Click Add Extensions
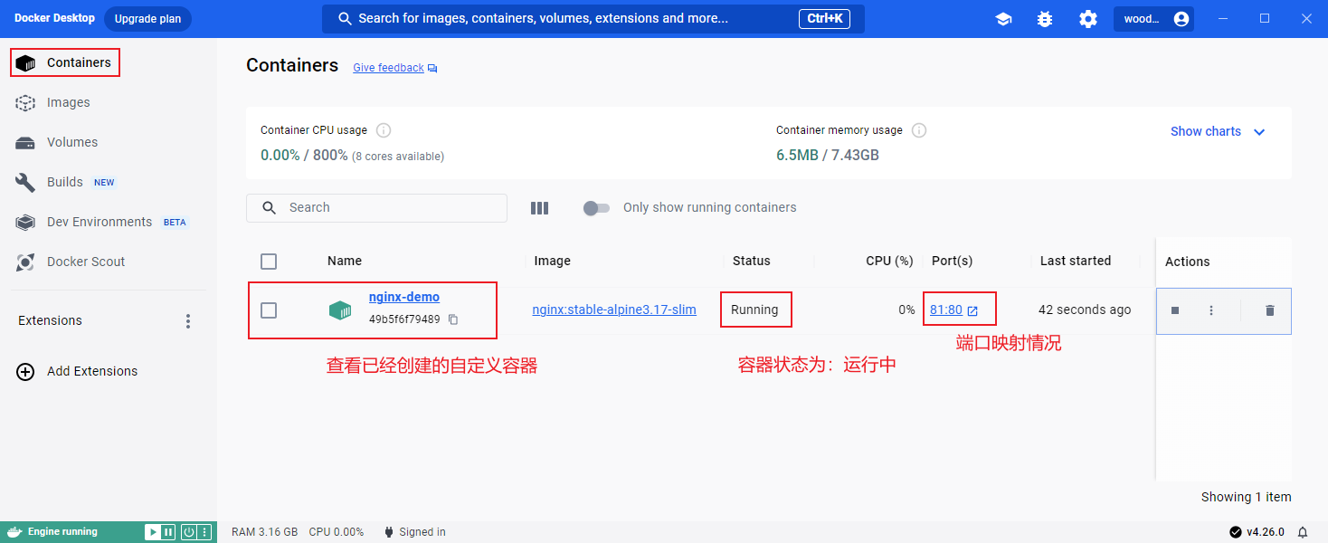The width and height of the screenshot is (1328, 543). (78, 371)
